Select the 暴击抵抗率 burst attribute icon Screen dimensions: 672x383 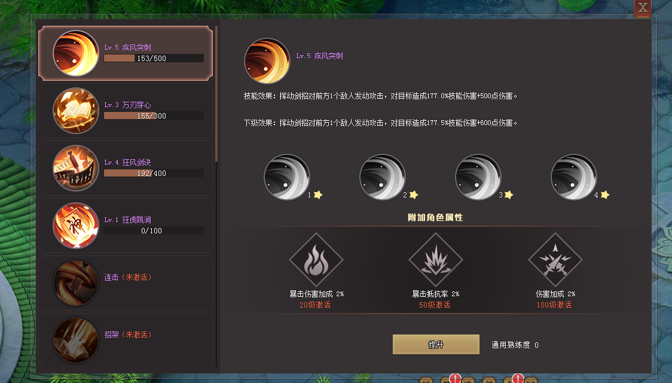(436, 260)
